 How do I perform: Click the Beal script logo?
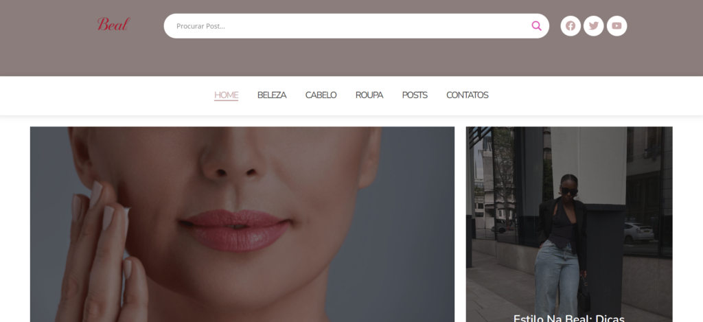pos(113,24)
